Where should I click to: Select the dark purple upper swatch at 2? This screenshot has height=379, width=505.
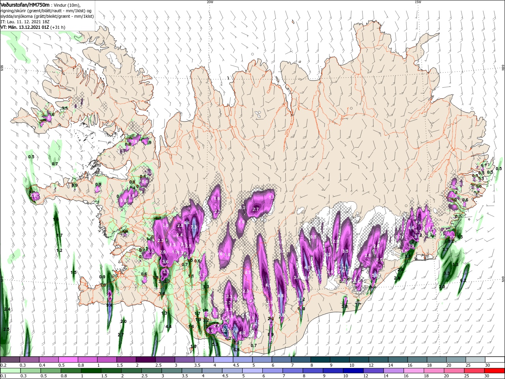(145, 359)
